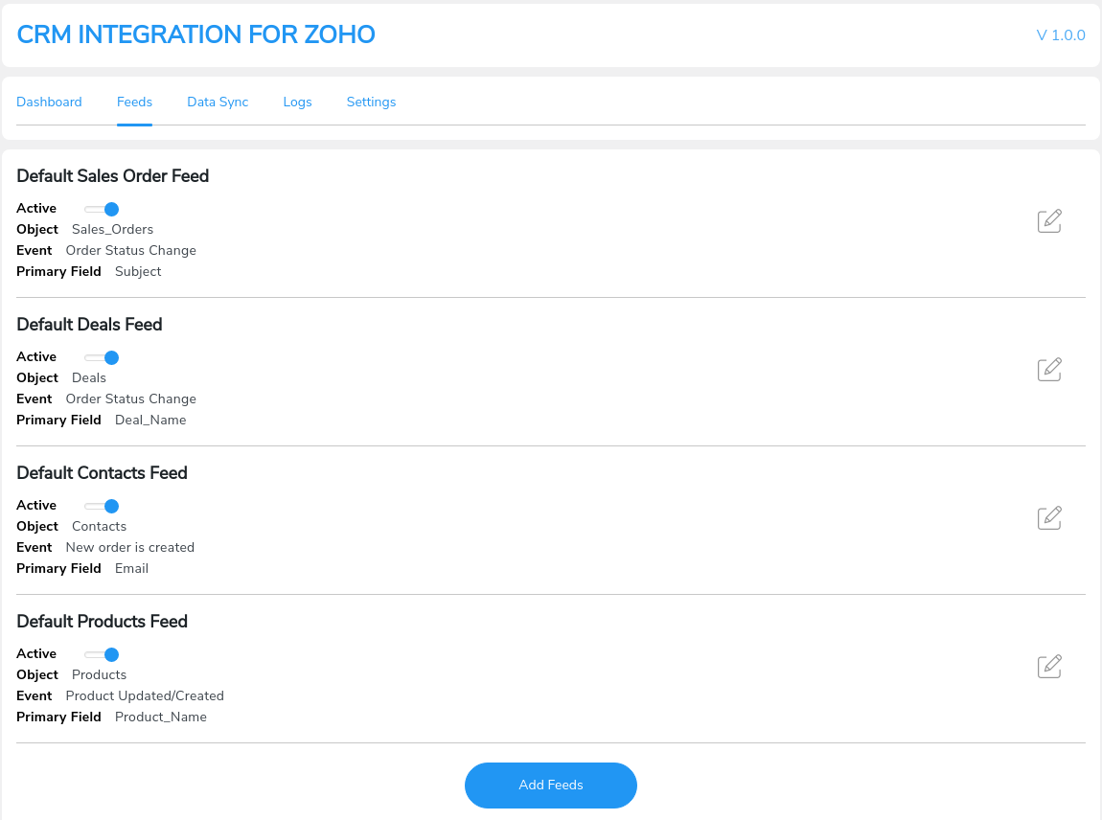Click the Default Sales Order Feed heading
The width and height of the screenshot is (1102, 820).
coord(112,175)
